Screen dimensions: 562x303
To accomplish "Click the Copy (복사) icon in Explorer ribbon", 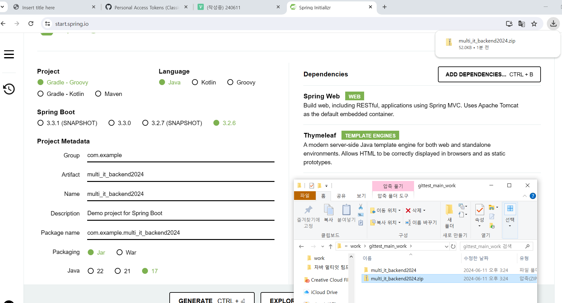I will [328, 213].
